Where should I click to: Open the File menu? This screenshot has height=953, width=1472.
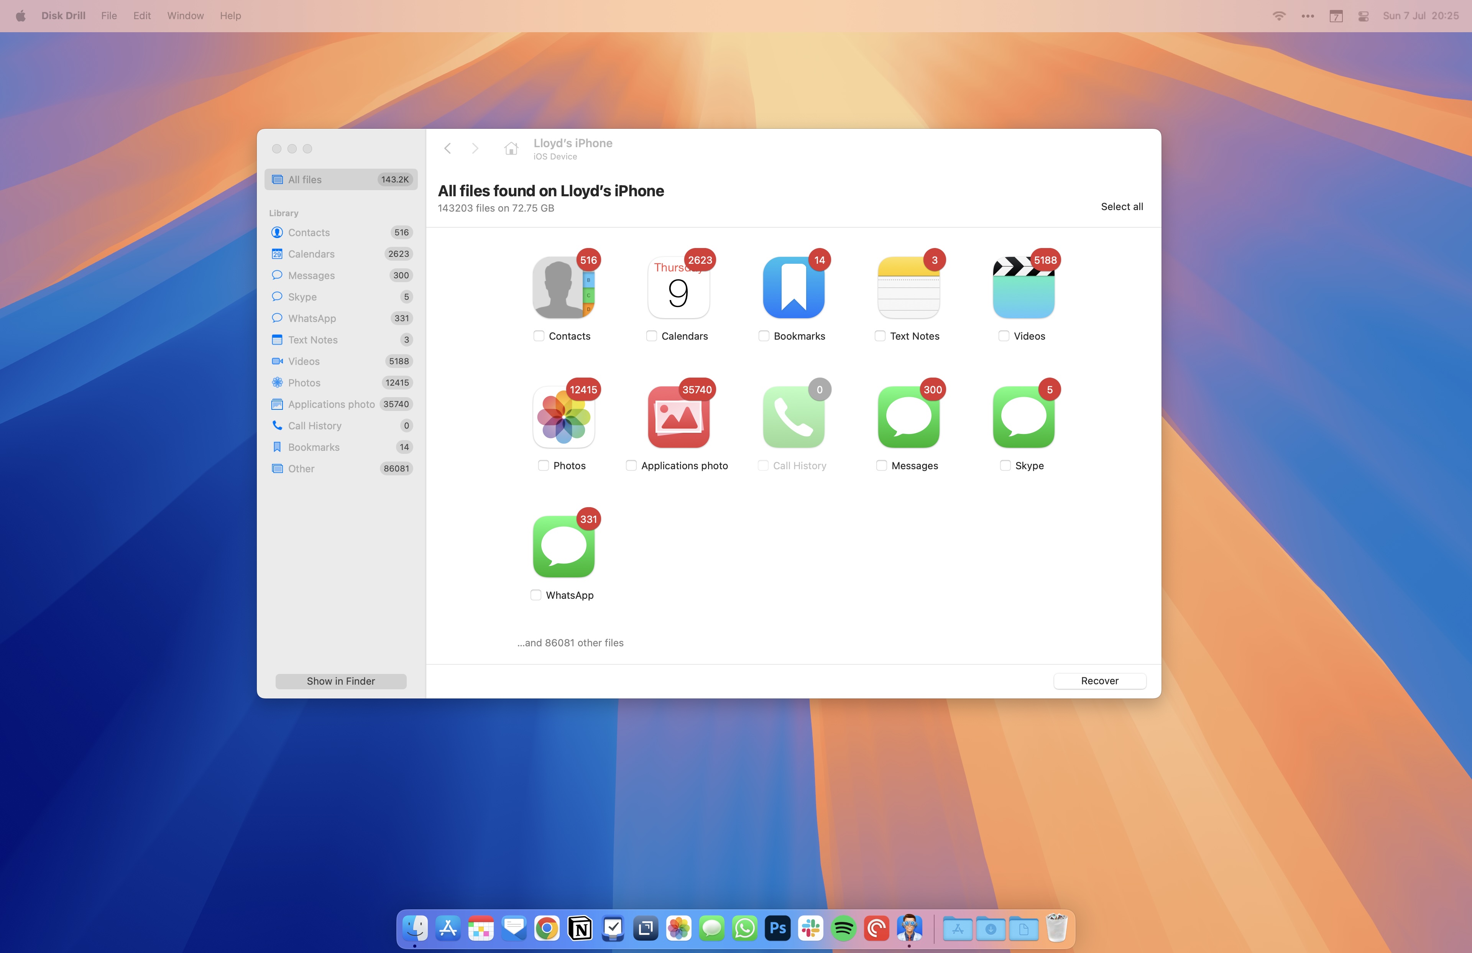[x=109, y=15]
